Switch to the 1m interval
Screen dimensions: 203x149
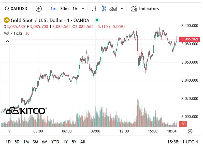(53, 9)
